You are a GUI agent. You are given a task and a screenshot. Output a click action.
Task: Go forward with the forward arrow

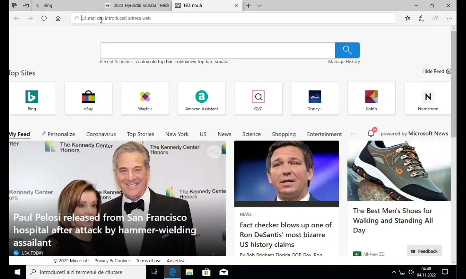click(30, 18)
